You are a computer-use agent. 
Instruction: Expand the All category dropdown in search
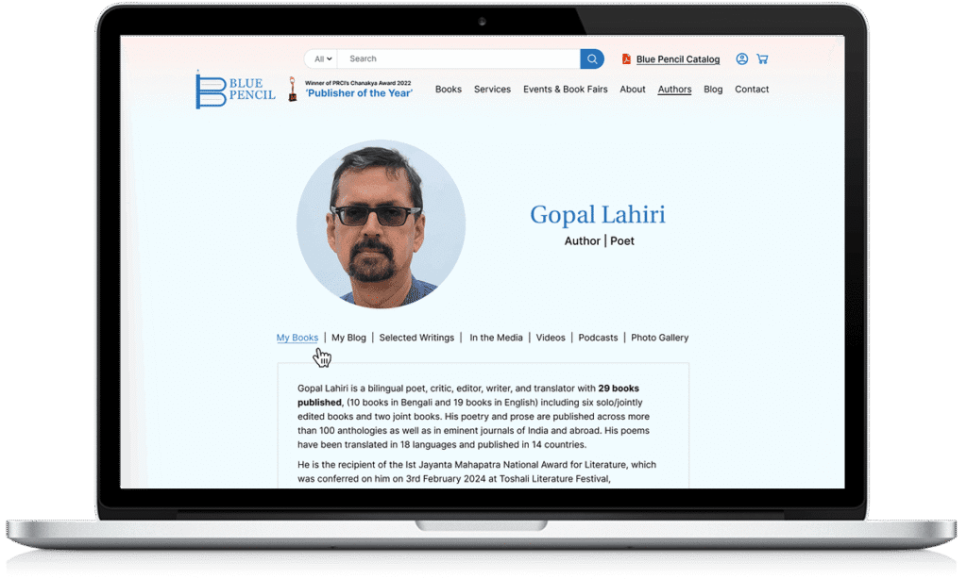point(321,59)
